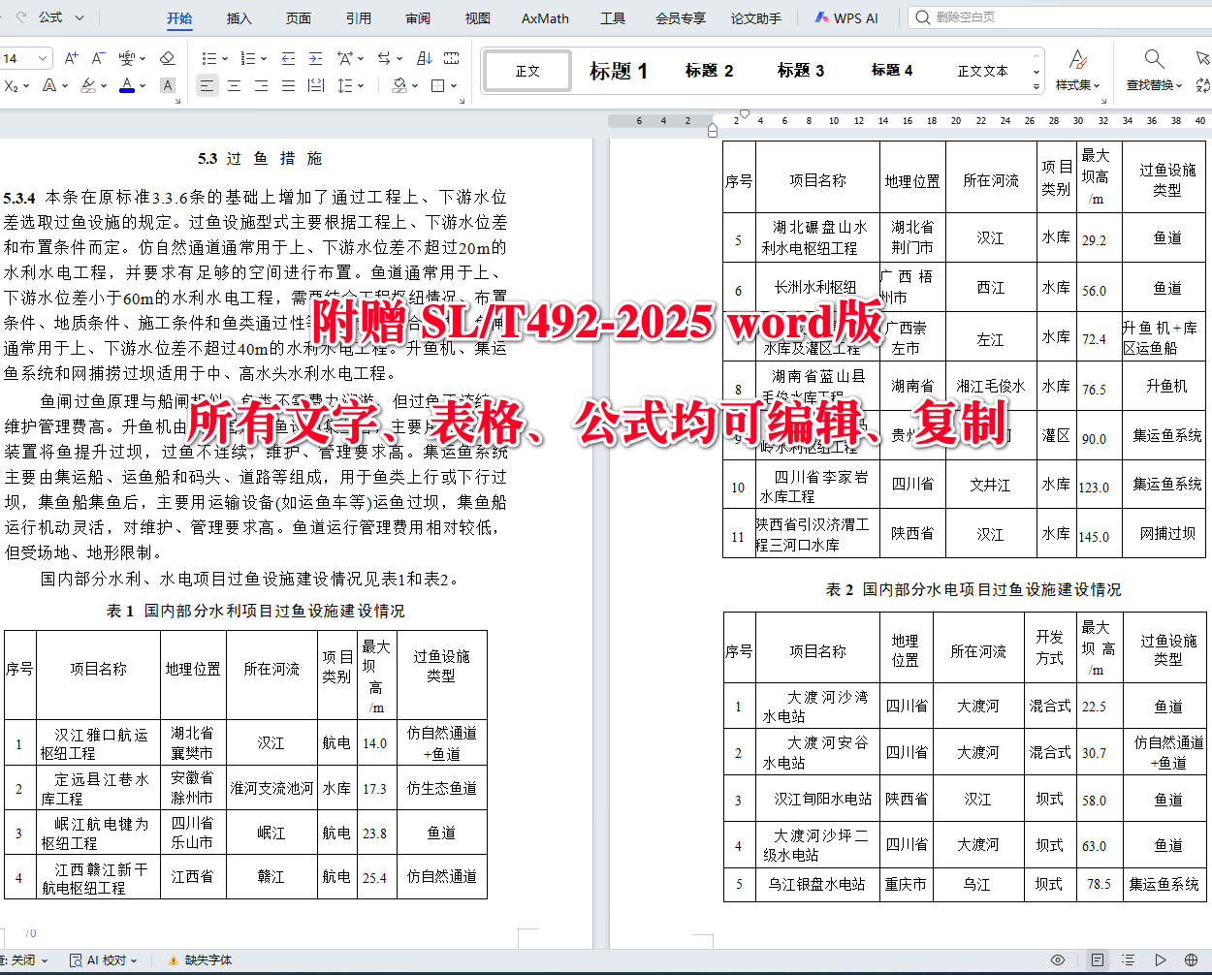Switch to the 插入 ribbon tab
Image resolution: width=1212 pixels, height=975 pixels.
(238, 16)
